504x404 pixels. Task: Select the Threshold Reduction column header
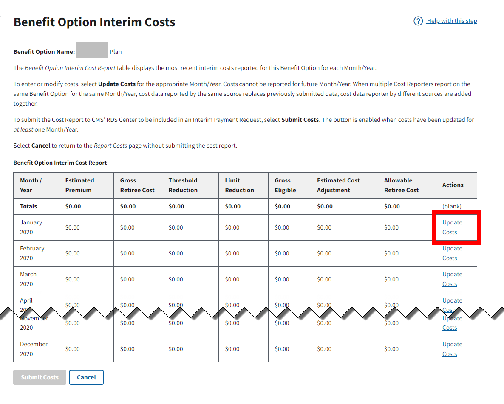(x=183, y=185)
